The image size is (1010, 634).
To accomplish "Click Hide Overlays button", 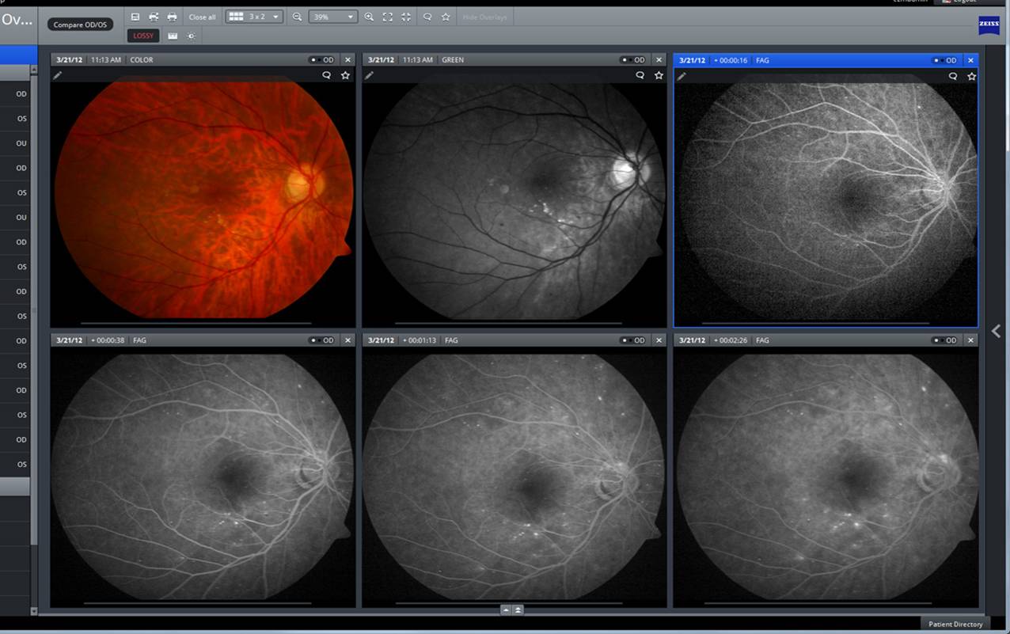I will (x=484, y=17).
